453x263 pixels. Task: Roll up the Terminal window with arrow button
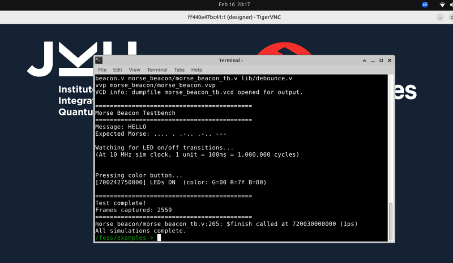pos(365,60)
